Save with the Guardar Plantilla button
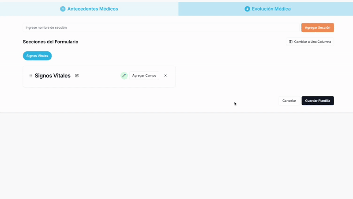The image size is (353, 199). click(317, 101)
